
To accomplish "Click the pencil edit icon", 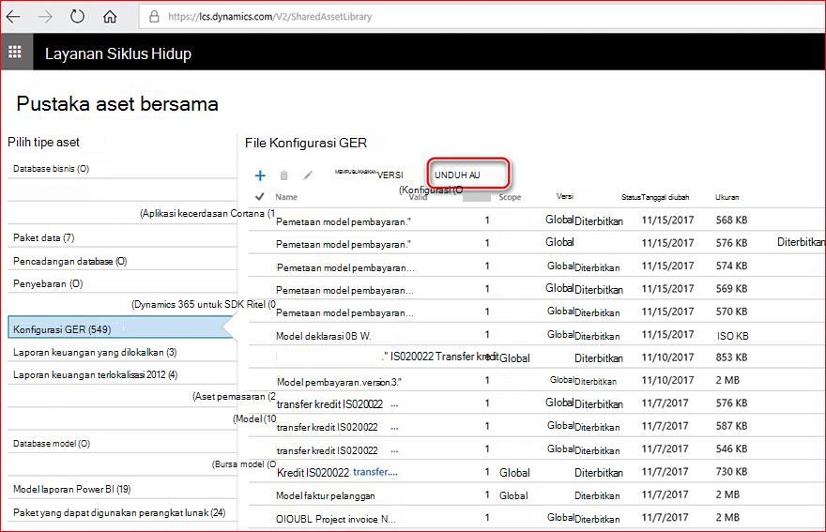I will (x=308, y=175).
